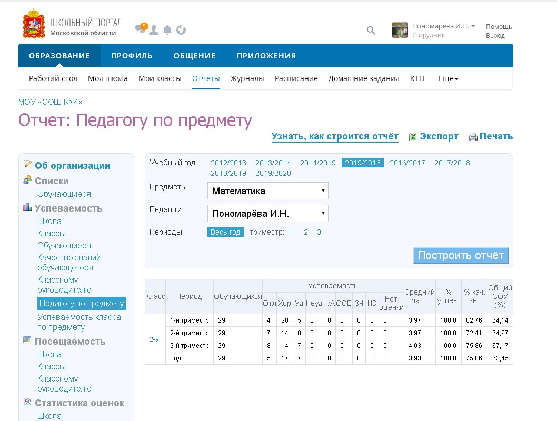This screenshot has width=557, height=421.
Task: Select school year 2012/2013
Action: [228, 163]
